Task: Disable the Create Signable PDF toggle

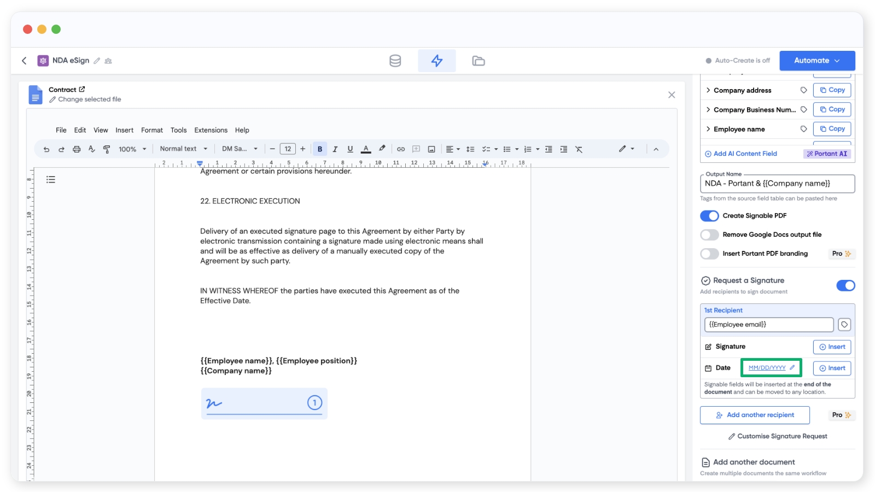Action: (709, 216)
